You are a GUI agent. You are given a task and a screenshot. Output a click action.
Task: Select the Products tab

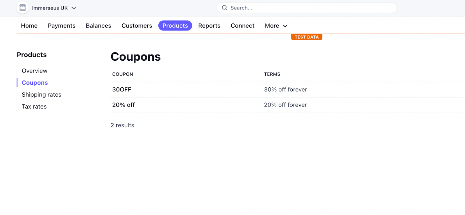click(175, 26)
